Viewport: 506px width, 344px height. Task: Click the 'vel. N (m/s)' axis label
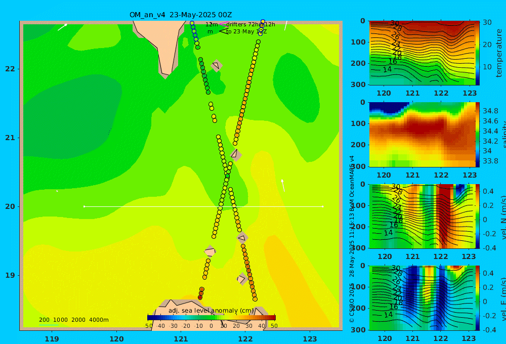coord(503,217)
